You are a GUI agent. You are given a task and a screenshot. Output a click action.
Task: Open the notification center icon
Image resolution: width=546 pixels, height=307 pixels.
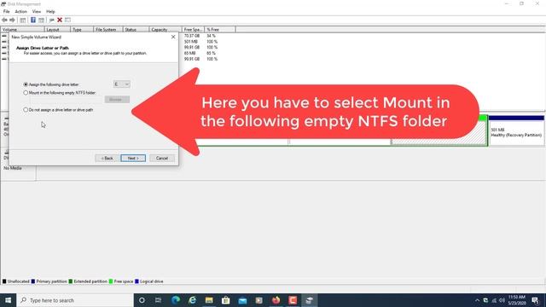535,300
